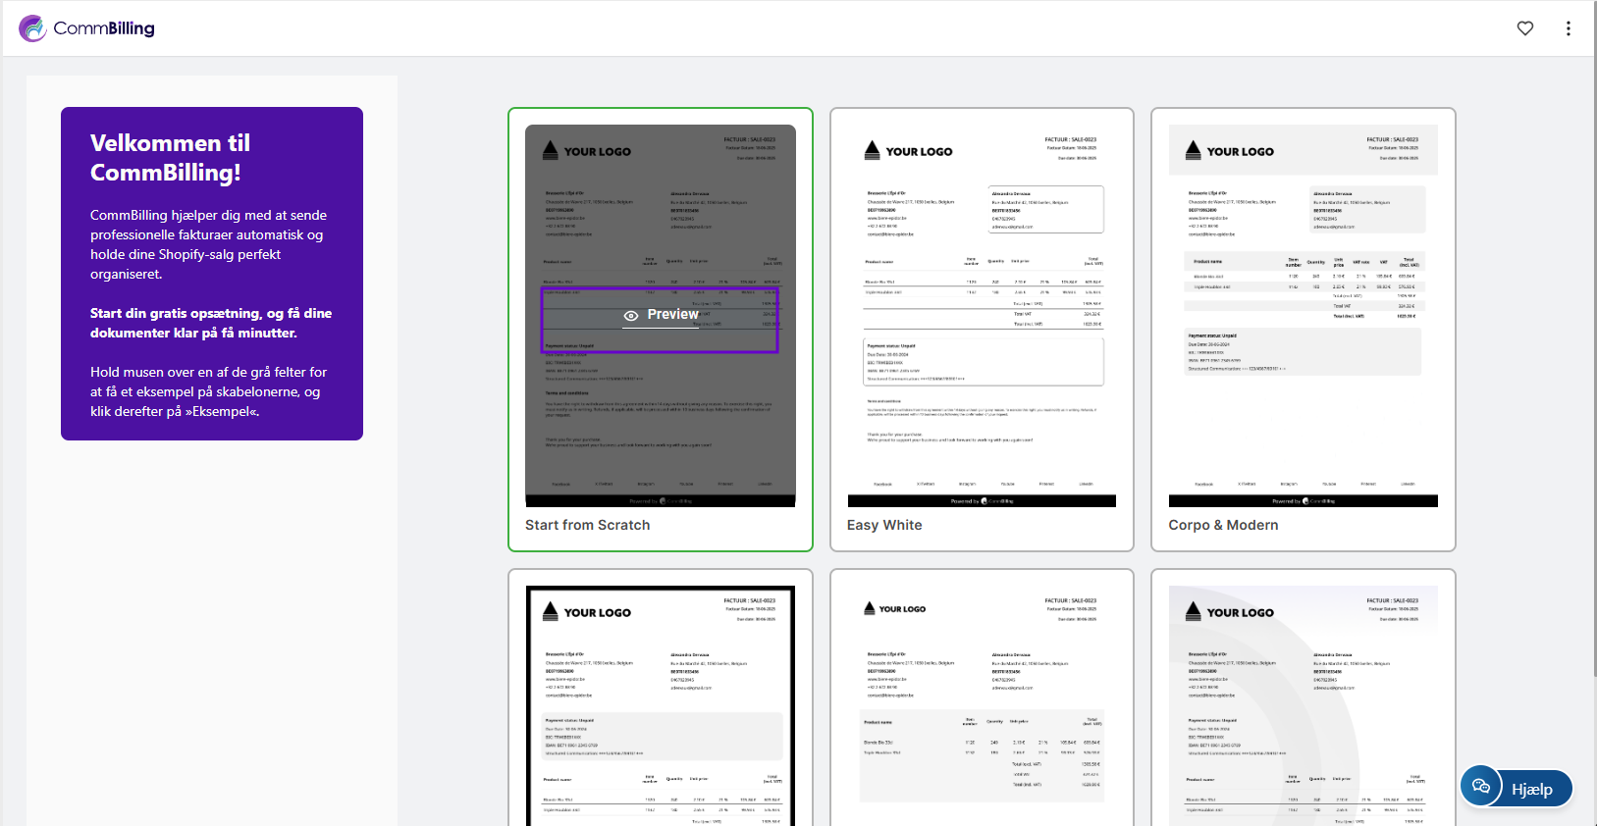The width and height of the screenshot is (1597, 826).
Task: Click the Easy White template label
Action: tap(884, 525)
